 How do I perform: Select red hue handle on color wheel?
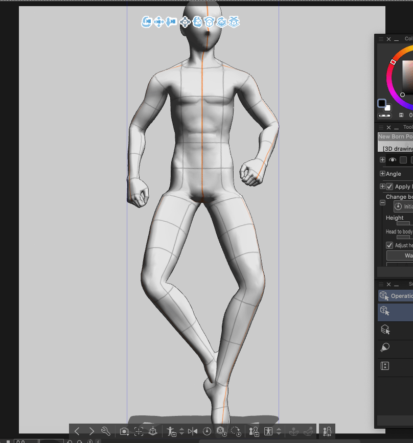click(x=393, y=62)
